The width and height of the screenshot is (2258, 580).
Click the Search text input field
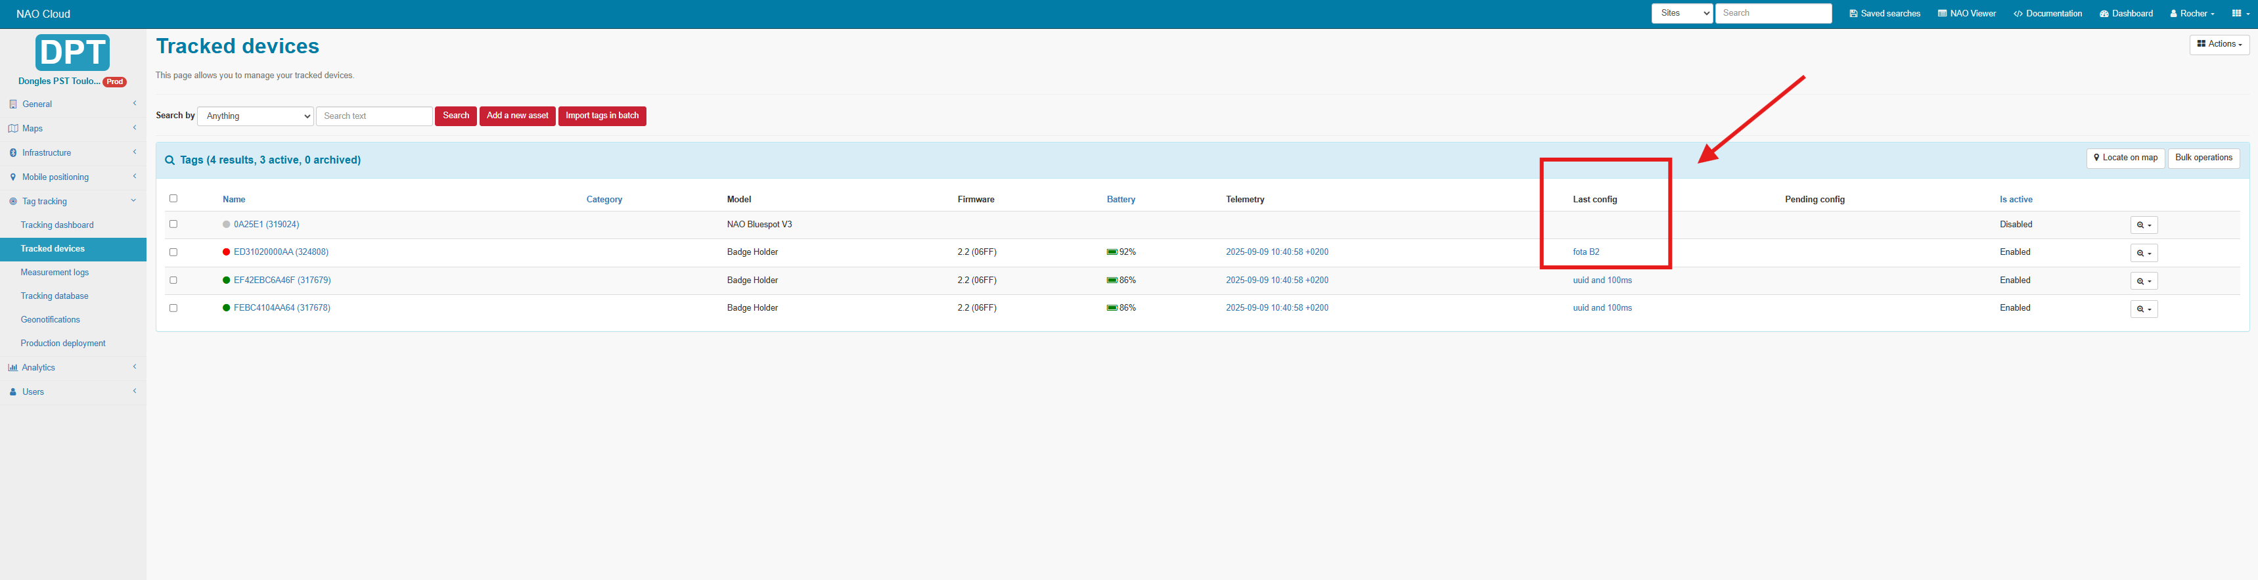[x=374, y=116]
